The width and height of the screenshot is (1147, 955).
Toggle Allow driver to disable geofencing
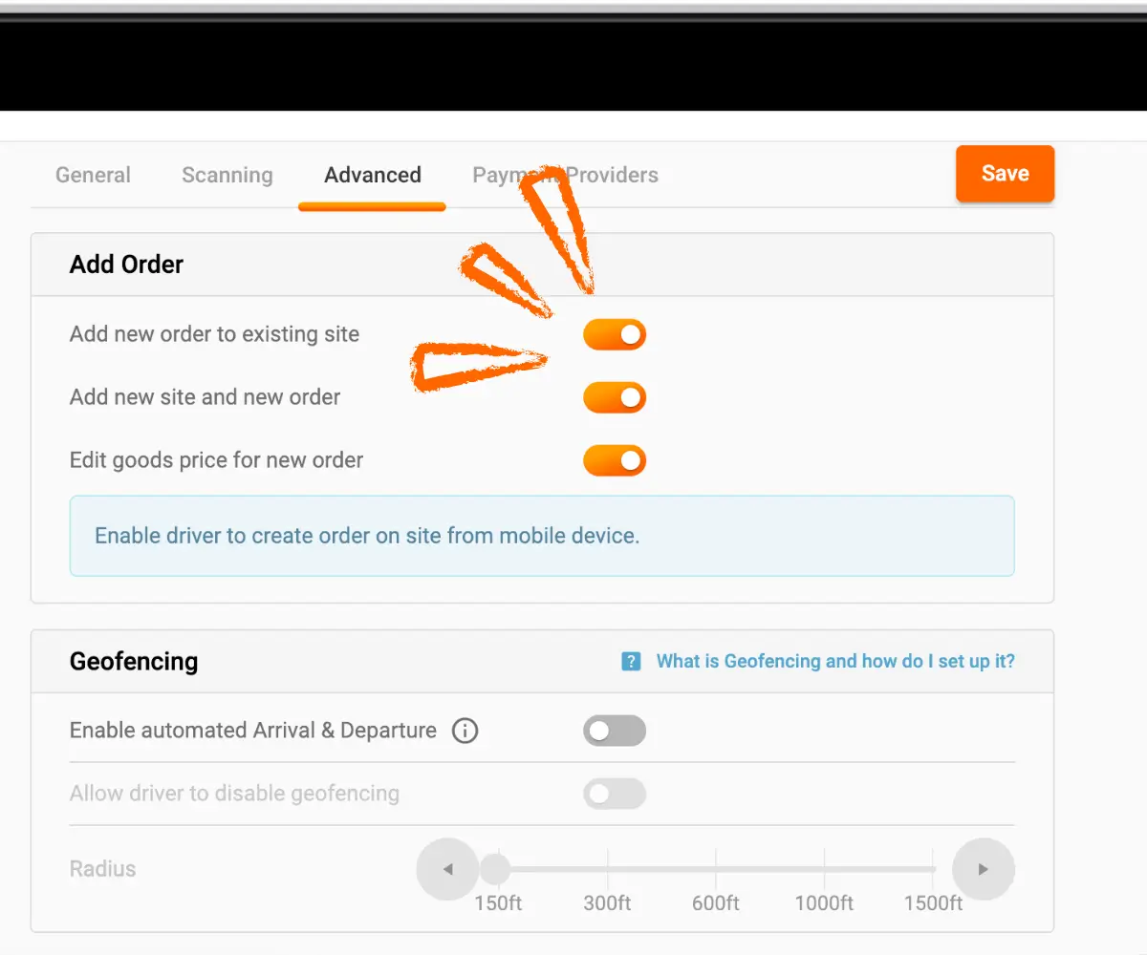[615, 794]
